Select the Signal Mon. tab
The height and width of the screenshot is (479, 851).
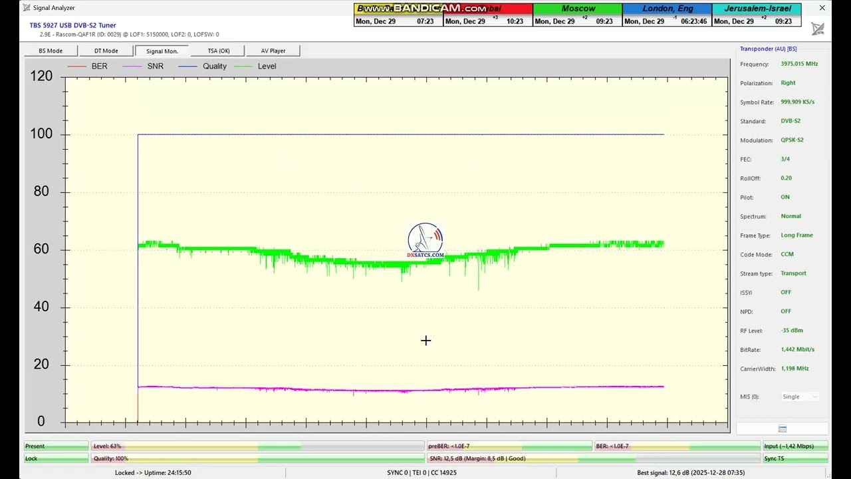point(162,51)
